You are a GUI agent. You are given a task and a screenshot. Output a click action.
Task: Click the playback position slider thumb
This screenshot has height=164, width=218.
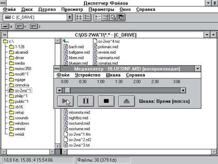tap(68, 90)
